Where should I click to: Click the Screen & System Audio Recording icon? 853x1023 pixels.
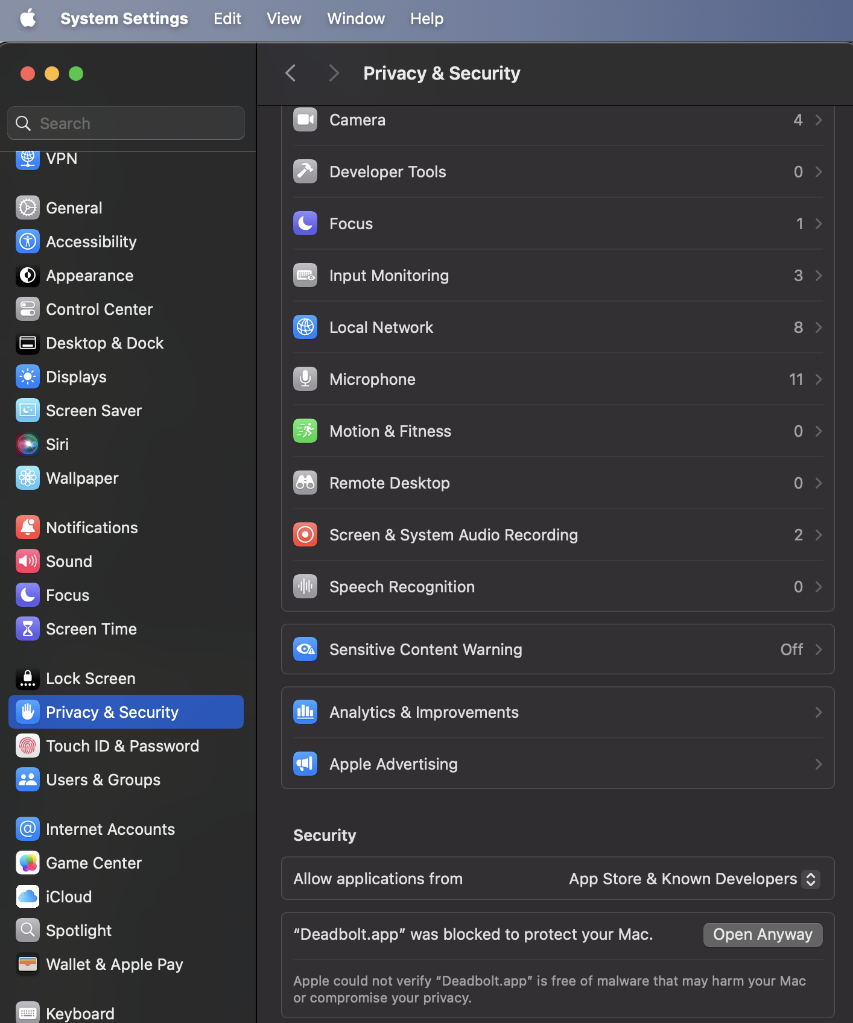(305, 535)
